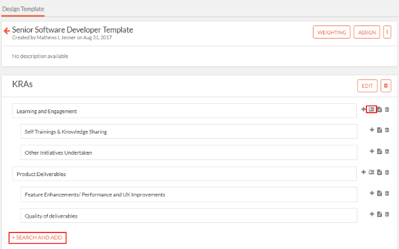Viewport: 399px width, 249px height.
Task: Click the ASSIGN button
Action: pos(367,32)
